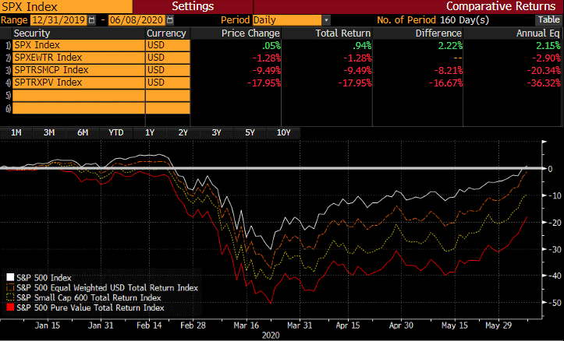This screenshot has width=564, height=341.
Task: Click the orange Equal Weighted legend swatch
Action: pos(10,287)
